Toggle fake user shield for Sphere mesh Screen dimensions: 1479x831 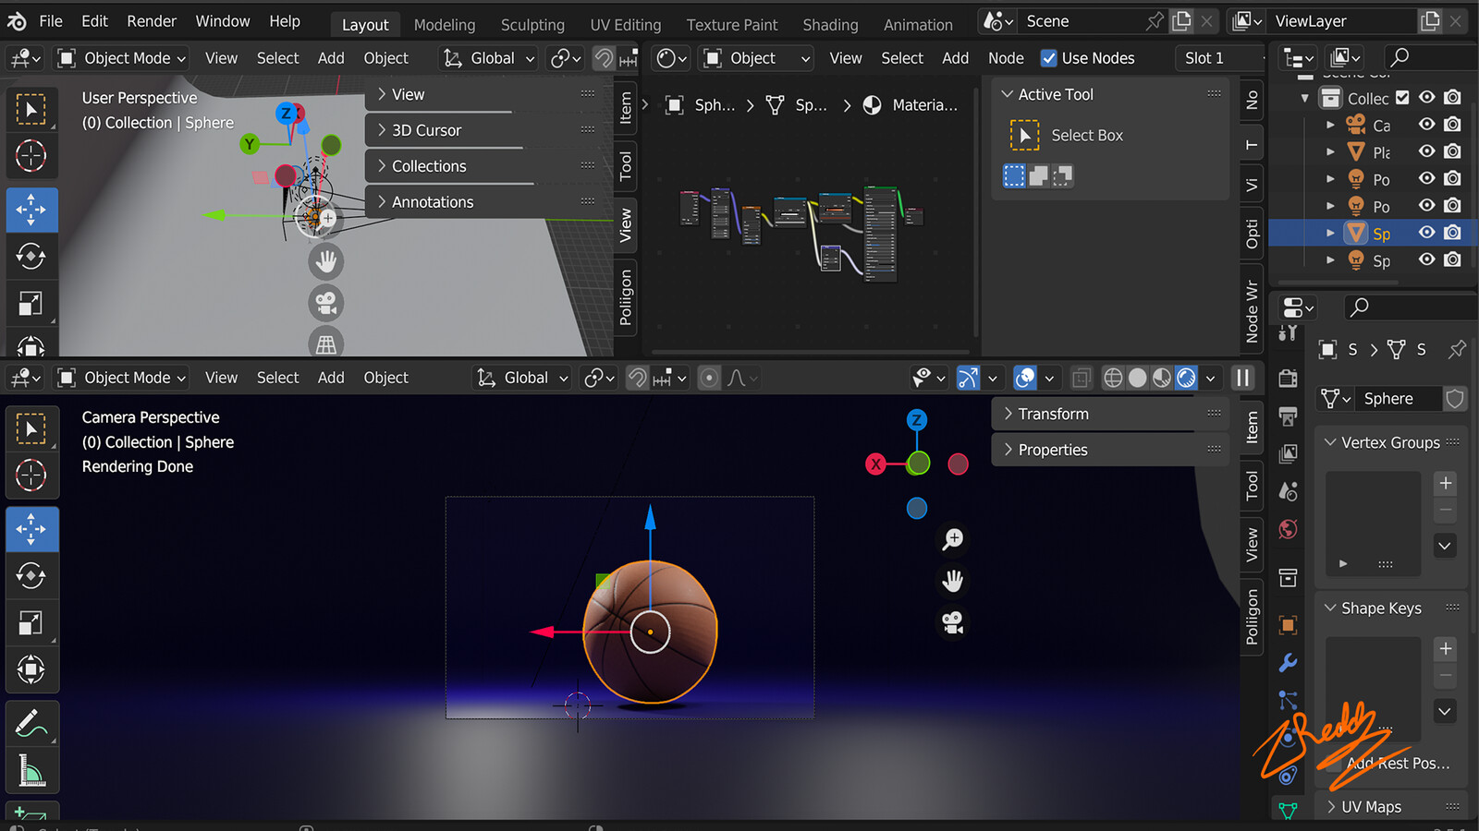click(1454, 399)
